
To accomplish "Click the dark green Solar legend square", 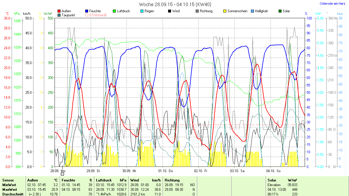I will pos(280,11).
